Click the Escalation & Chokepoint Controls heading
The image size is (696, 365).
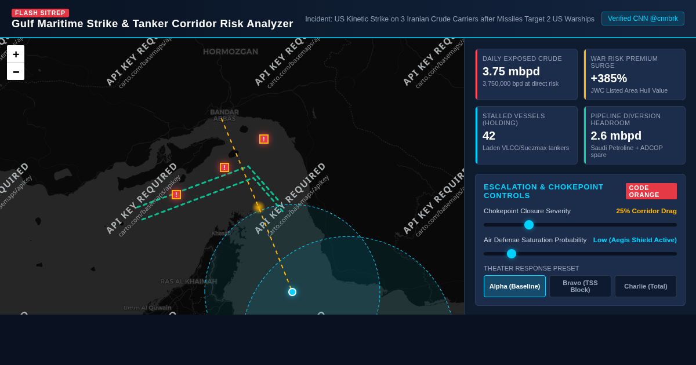[543, 191]
